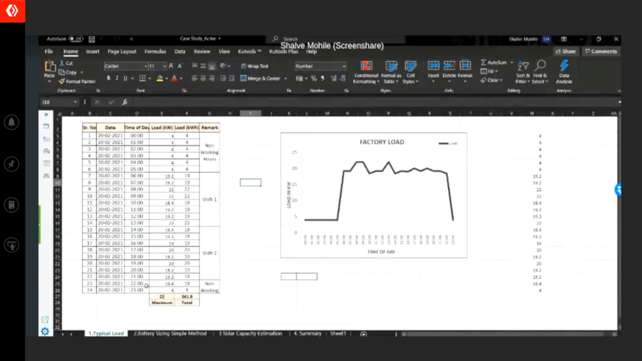Toggle the AutoSave switch
The width and height of the screenshot is (642, 361).
click(x=76, y=39)
